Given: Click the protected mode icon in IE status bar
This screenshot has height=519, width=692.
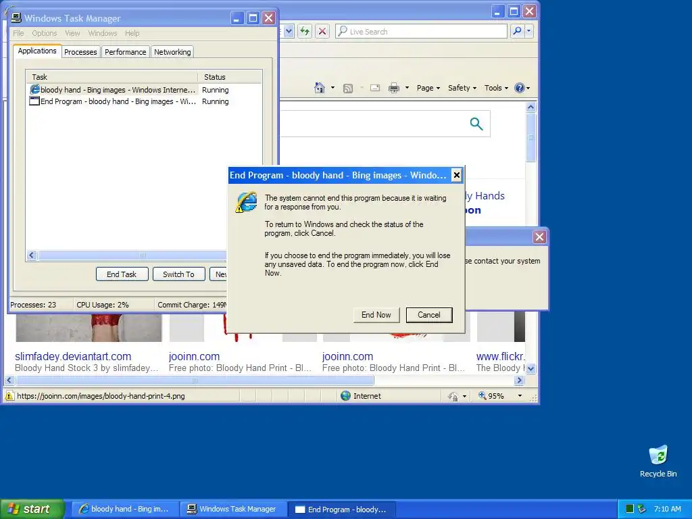Looking at the screenshot, I should (x=453, y=396).
